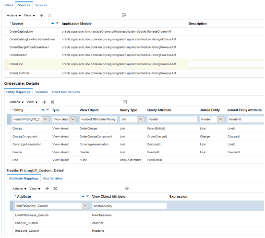Open the Inherit from Services tab
The height and width of the screenshot is (238, 265).
pos(66,92)
